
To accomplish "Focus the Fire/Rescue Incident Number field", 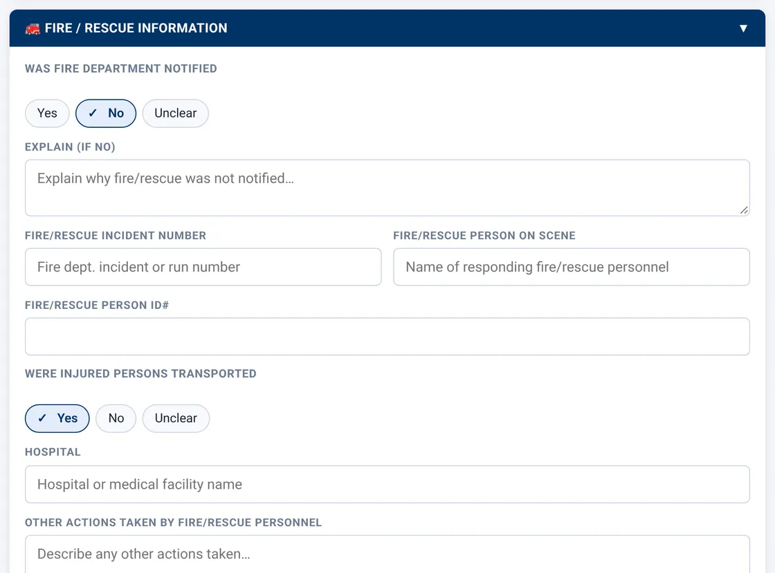I will [x=203, y=267].
